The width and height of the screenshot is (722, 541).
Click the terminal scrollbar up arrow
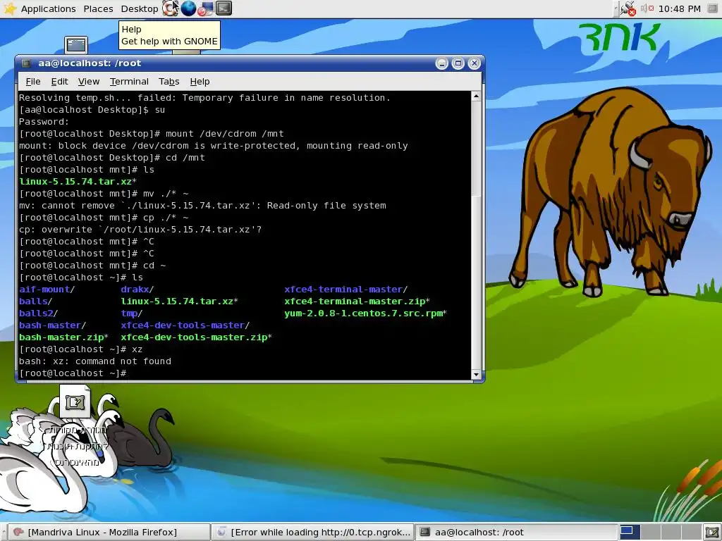pyautogui.click(x=476, y=96)
